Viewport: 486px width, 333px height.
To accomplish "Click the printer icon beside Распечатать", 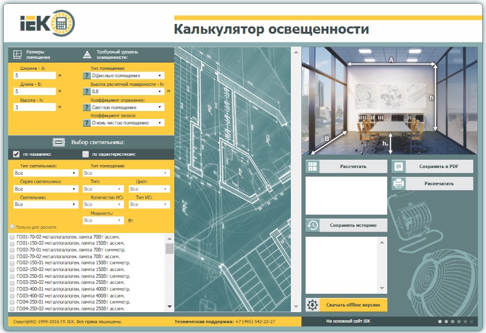I will pos(398,183).
